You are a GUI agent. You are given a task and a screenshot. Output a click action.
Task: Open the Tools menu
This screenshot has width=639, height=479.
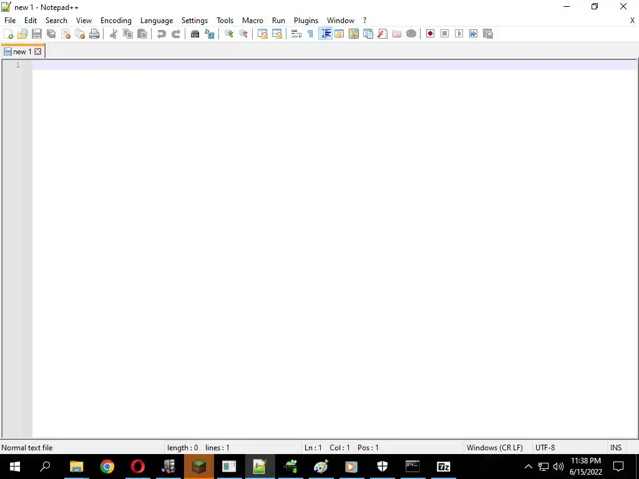click(225, 21)
